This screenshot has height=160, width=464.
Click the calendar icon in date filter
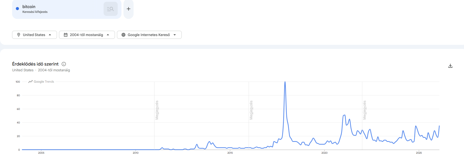pos(66,35)
